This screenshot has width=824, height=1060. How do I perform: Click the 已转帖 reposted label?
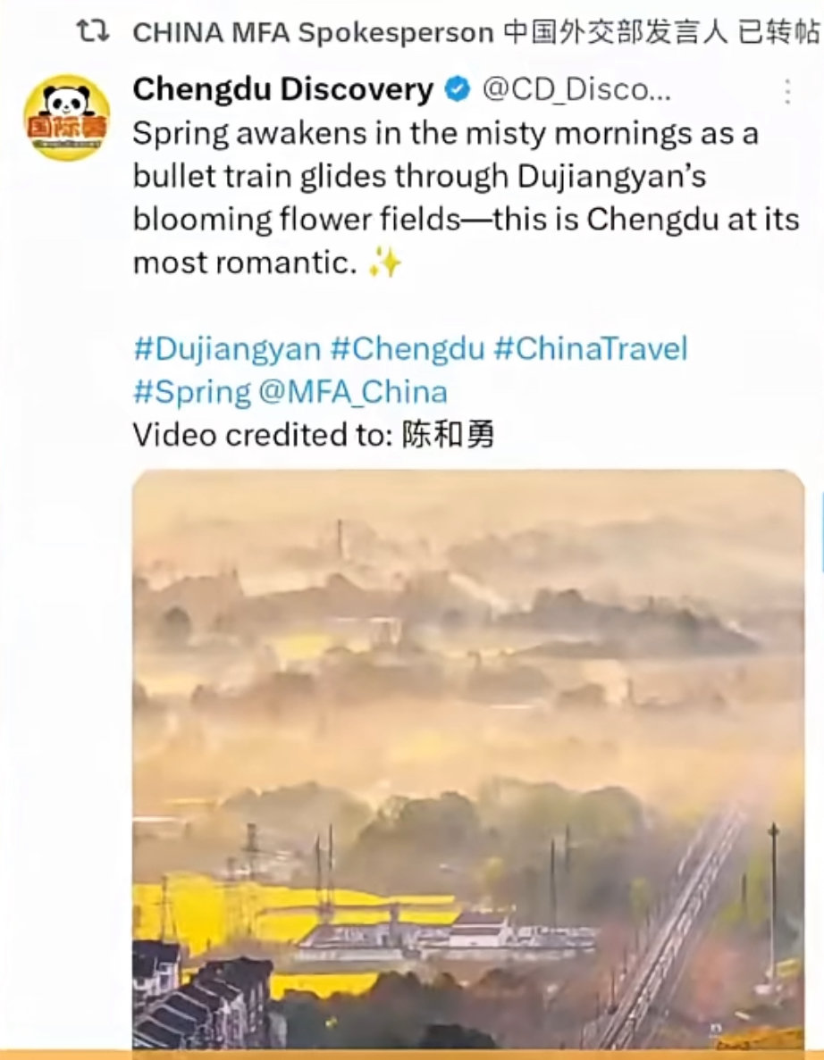[x=779, y=32]
